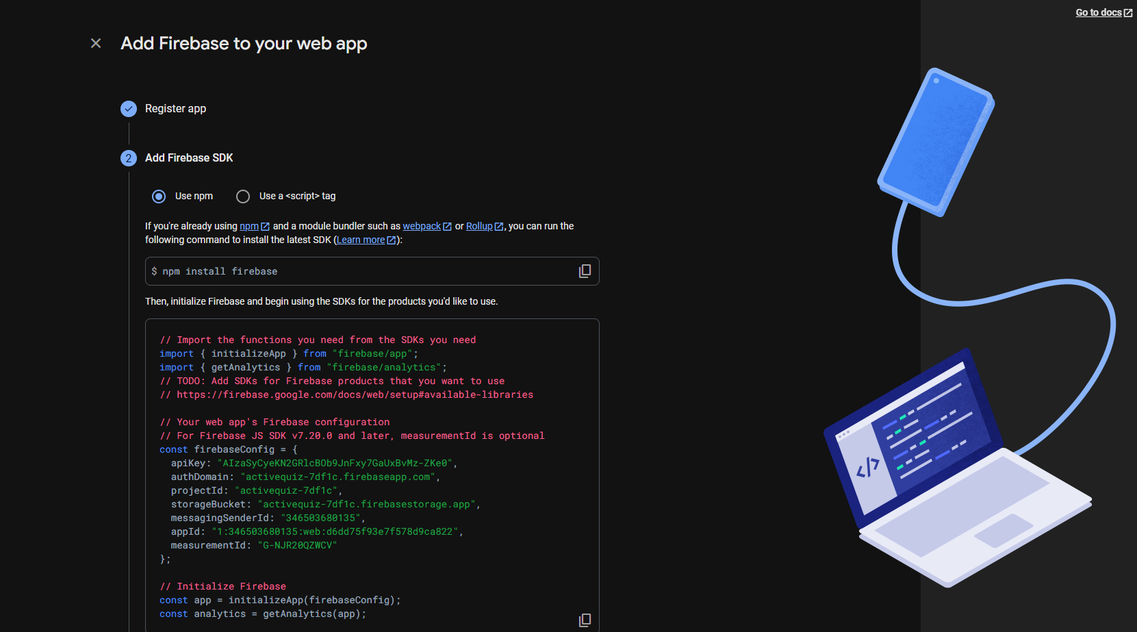The height and width of the screenshot is (632, 1137).
Task: Click the step 2 number badge
Action: (x=129, y=158)
